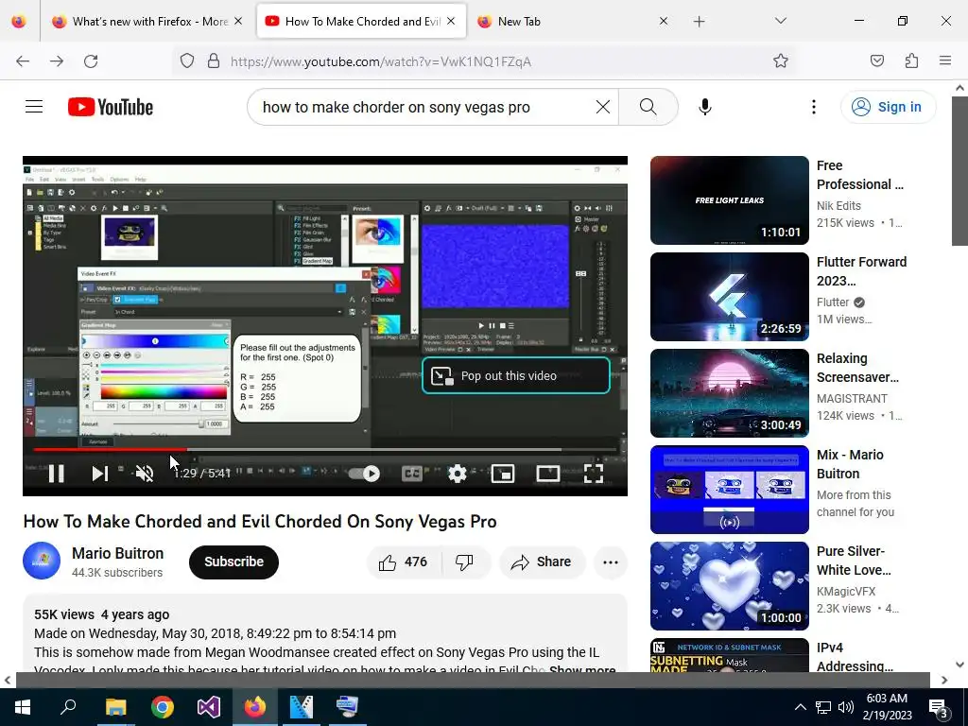
Task: Toggle the autoplay switch
Action: [x=364, y=474]
